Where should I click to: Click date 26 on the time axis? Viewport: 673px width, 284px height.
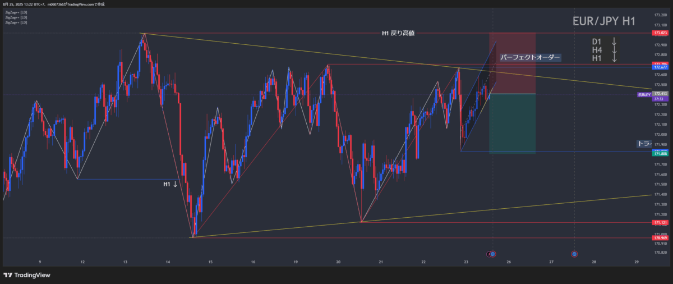[x=509, y=262]
